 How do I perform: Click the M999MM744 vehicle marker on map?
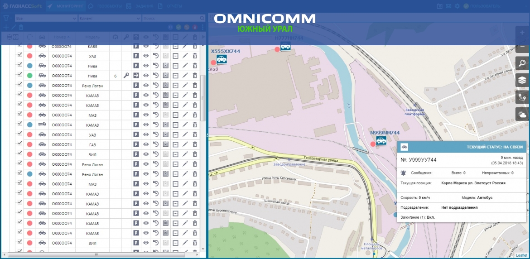pos(381,141)
